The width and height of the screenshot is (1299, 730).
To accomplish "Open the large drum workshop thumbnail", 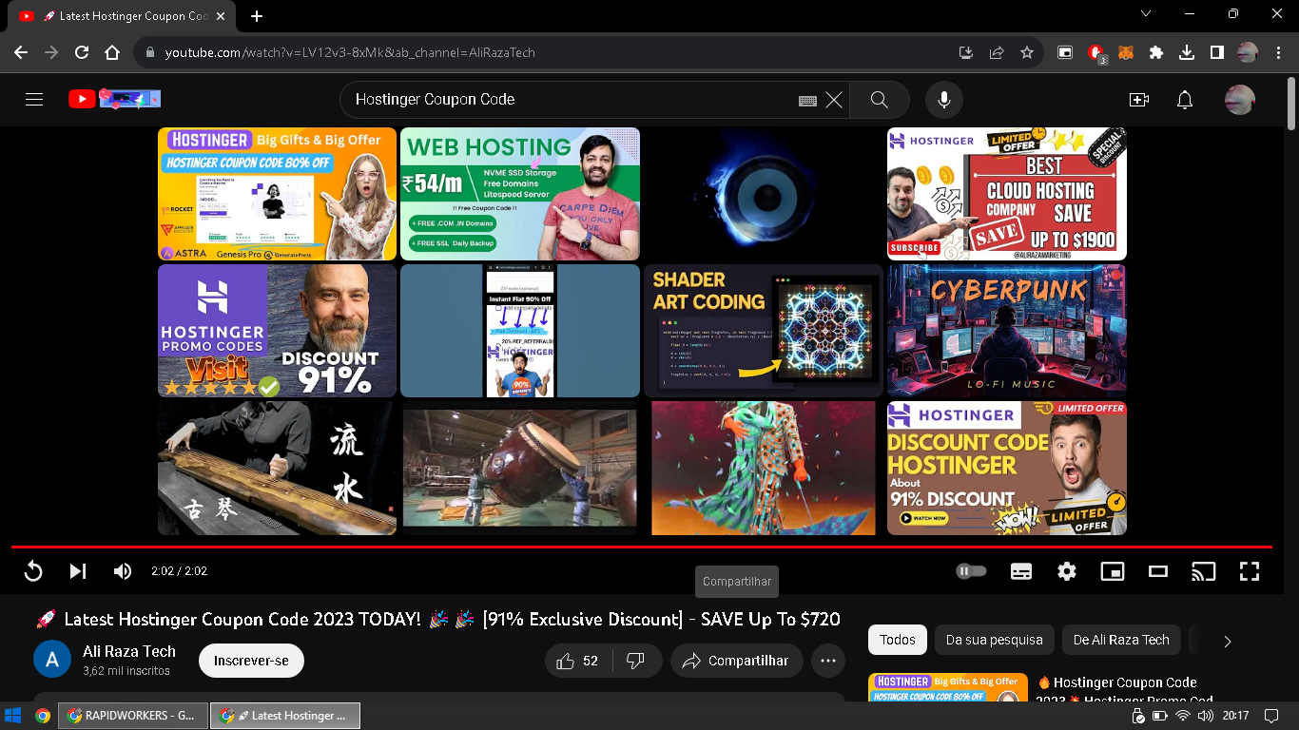I will (x=520, y=468).
